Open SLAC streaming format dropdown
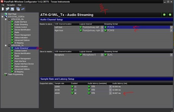Image resolution: width=174 pixels, height=112 pixels. coord(172,55)
